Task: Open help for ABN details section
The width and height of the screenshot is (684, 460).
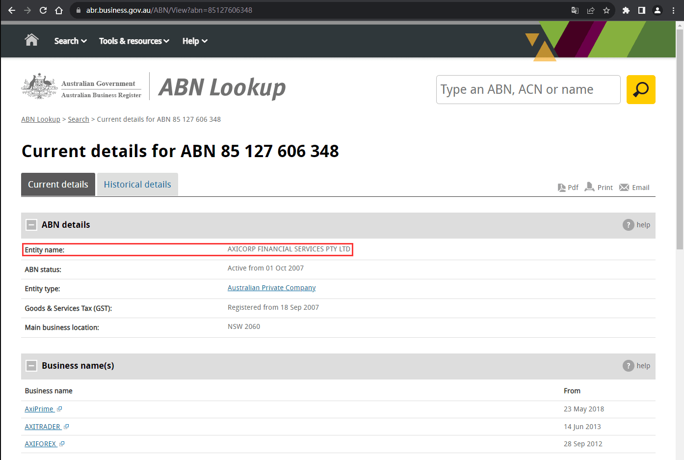Action: click(636, 225)
